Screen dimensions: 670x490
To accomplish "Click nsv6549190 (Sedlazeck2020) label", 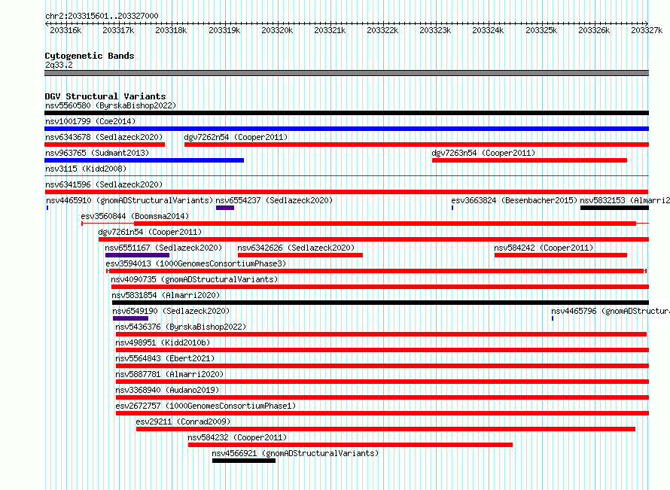I will click(x=171, y=311).
